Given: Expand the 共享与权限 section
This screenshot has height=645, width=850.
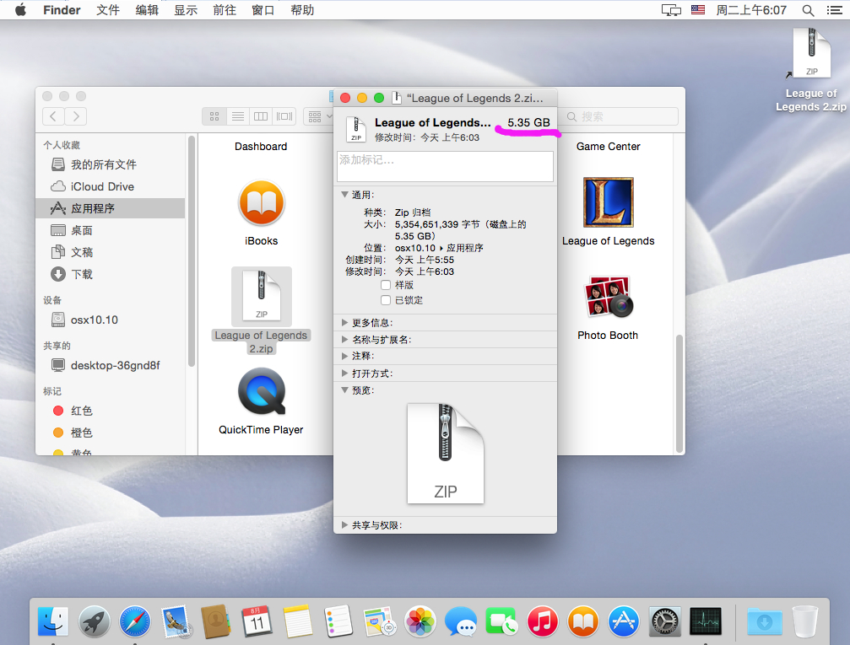Looking at the screenshot, I should [x=344, y=524].
